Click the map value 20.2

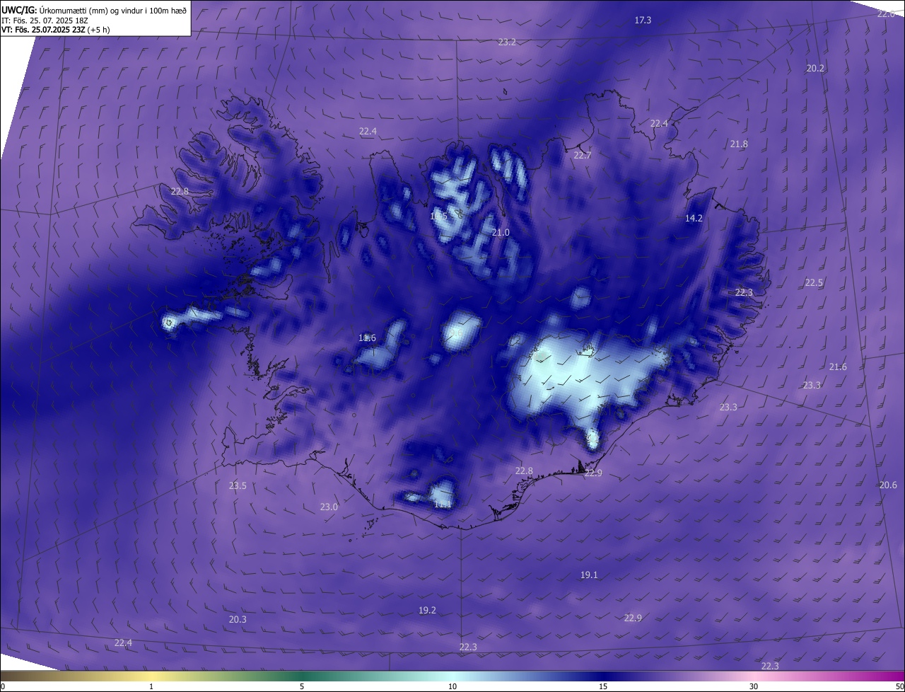(x=815, y=69)
